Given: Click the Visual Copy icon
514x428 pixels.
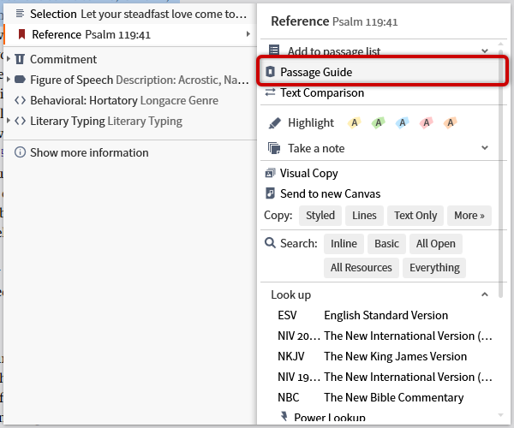Looking at the screenshot, I should [x=271, y=173].
